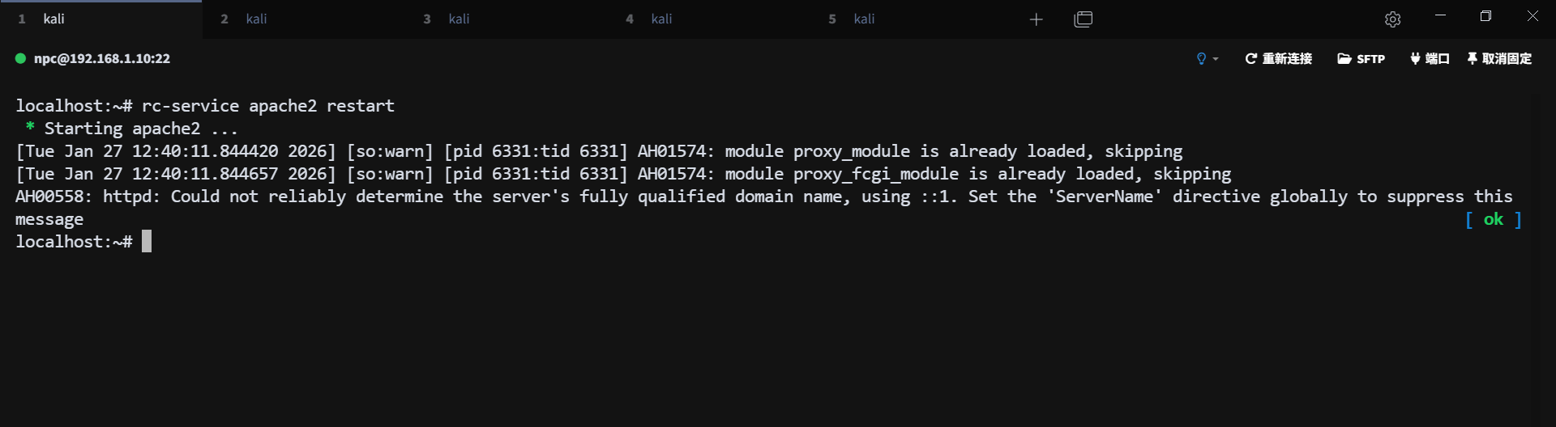This screenshot has width=1556, height=427.
Task: Open the session windows overview icon
Action: (1084, 19)
